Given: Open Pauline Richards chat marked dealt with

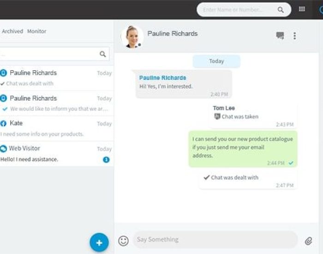Looking at the screenshot, I should 56,78.
